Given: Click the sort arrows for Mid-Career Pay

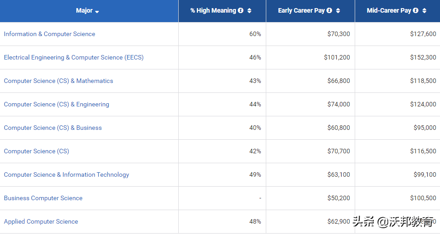Looking at the screenshot, I should pos(424,11).
